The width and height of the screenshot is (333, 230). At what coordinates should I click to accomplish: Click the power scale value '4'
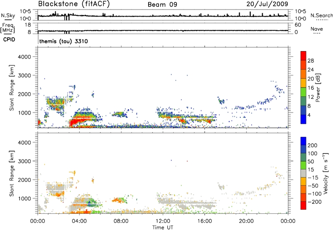[309, 115]
